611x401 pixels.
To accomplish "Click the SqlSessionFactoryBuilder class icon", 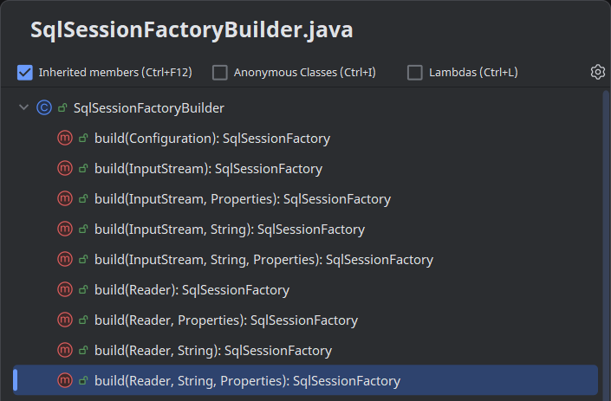I will pos(44,108).
